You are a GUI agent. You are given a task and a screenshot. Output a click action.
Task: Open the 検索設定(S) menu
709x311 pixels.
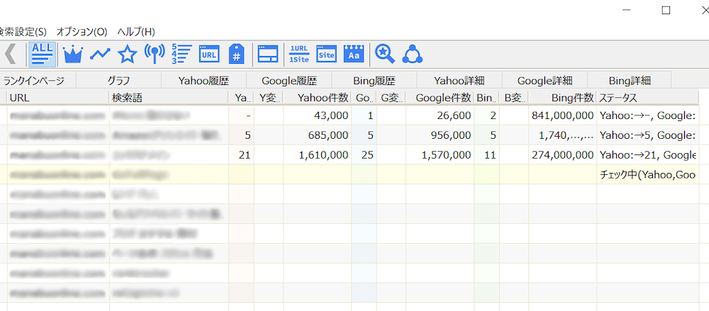23,32
